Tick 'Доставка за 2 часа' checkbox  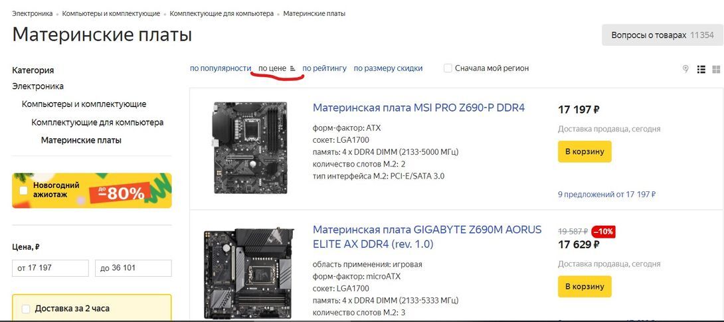(x=26, y=309)
